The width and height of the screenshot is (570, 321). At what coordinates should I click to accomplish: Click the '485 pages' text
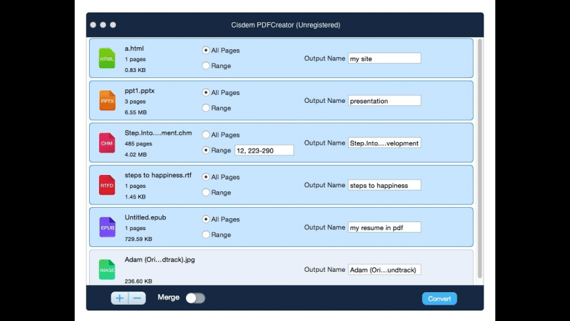pyautogui.click(x=138, y=143)
